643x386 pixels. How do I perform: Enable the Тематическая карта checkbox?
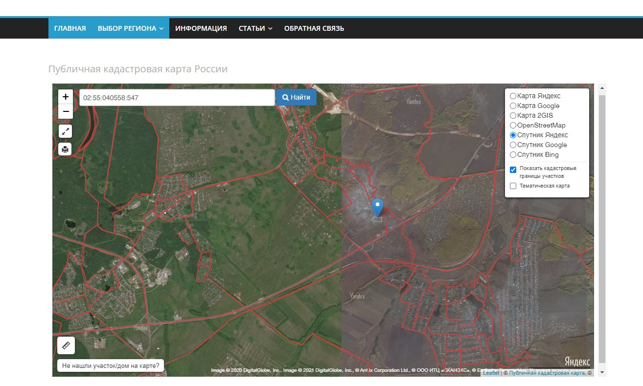pos(513,186)
